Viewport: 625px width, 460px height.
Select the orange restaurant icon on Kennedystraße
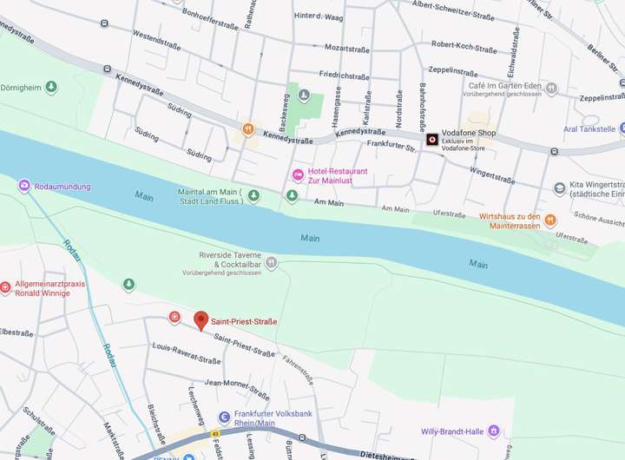[248, 129]
